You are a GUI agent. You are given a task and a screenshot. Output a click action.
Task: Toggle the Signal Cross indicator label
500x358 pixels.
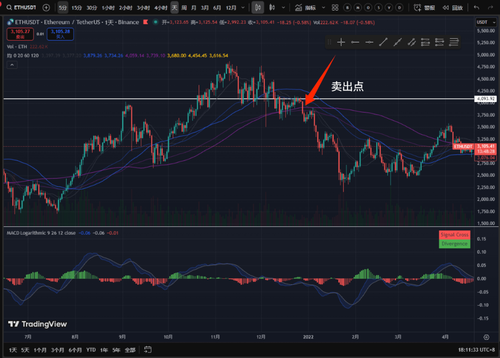point(454,235)
